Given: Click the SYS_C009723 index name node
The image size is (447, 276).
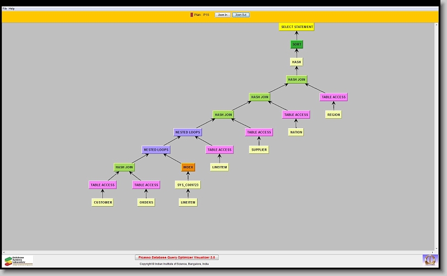Looking at the screenshot, I should pyautogui.click(x=188, y=185).
